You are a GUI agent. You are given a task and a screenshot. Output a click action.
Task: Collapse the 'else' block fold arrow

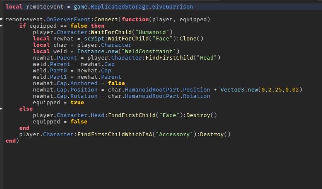coord(1,109)
